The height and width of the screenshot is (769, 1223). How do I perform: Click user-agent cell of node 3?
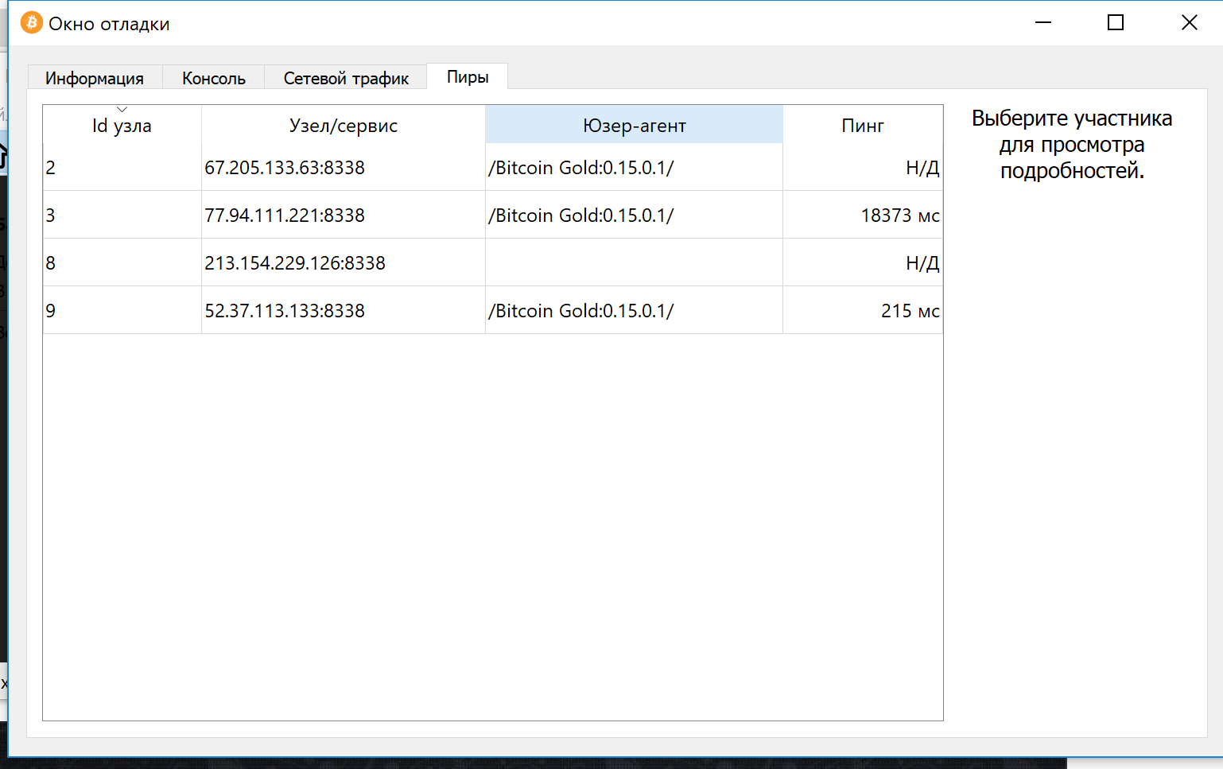[634, 215]
